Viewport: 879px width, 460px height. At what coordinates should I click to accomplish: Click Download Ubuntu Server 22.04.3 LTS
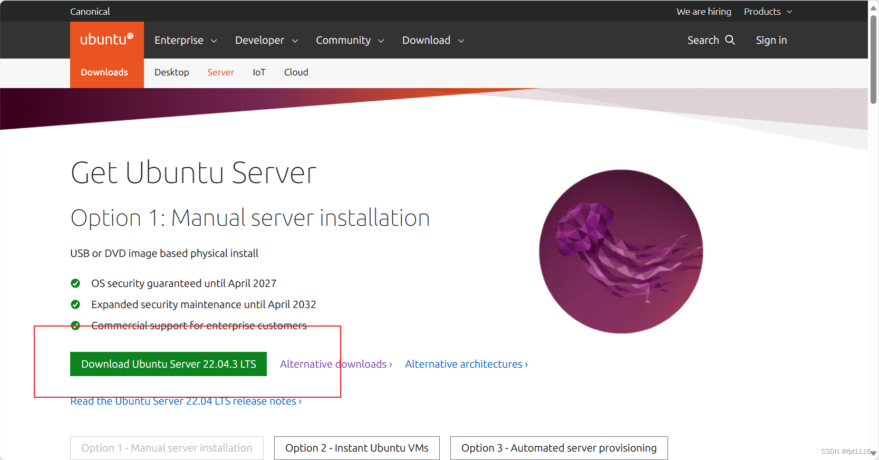pos(168,364)
